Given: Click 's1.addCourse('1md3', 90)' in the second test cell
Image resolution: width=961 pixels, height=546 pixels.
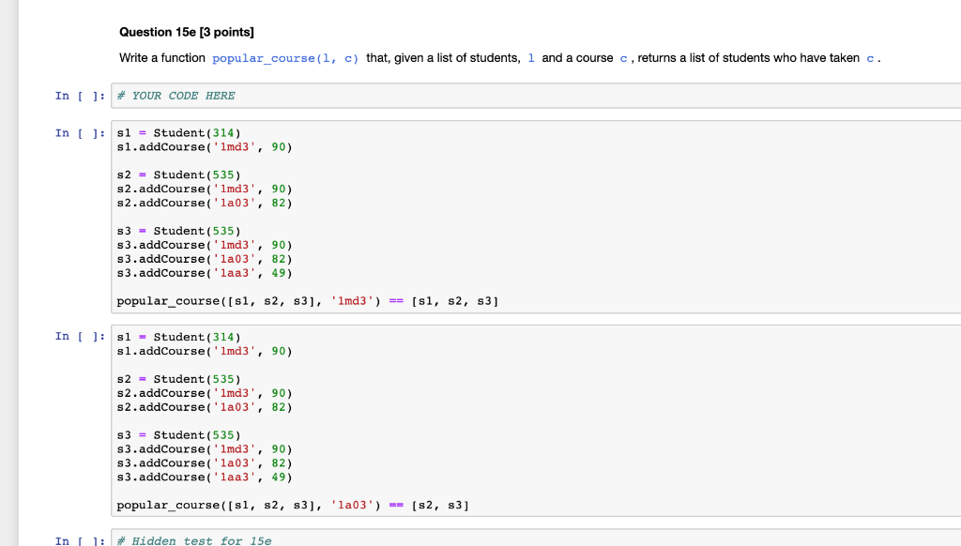Looking at the screenshot, I should click(x=205, y=351).
